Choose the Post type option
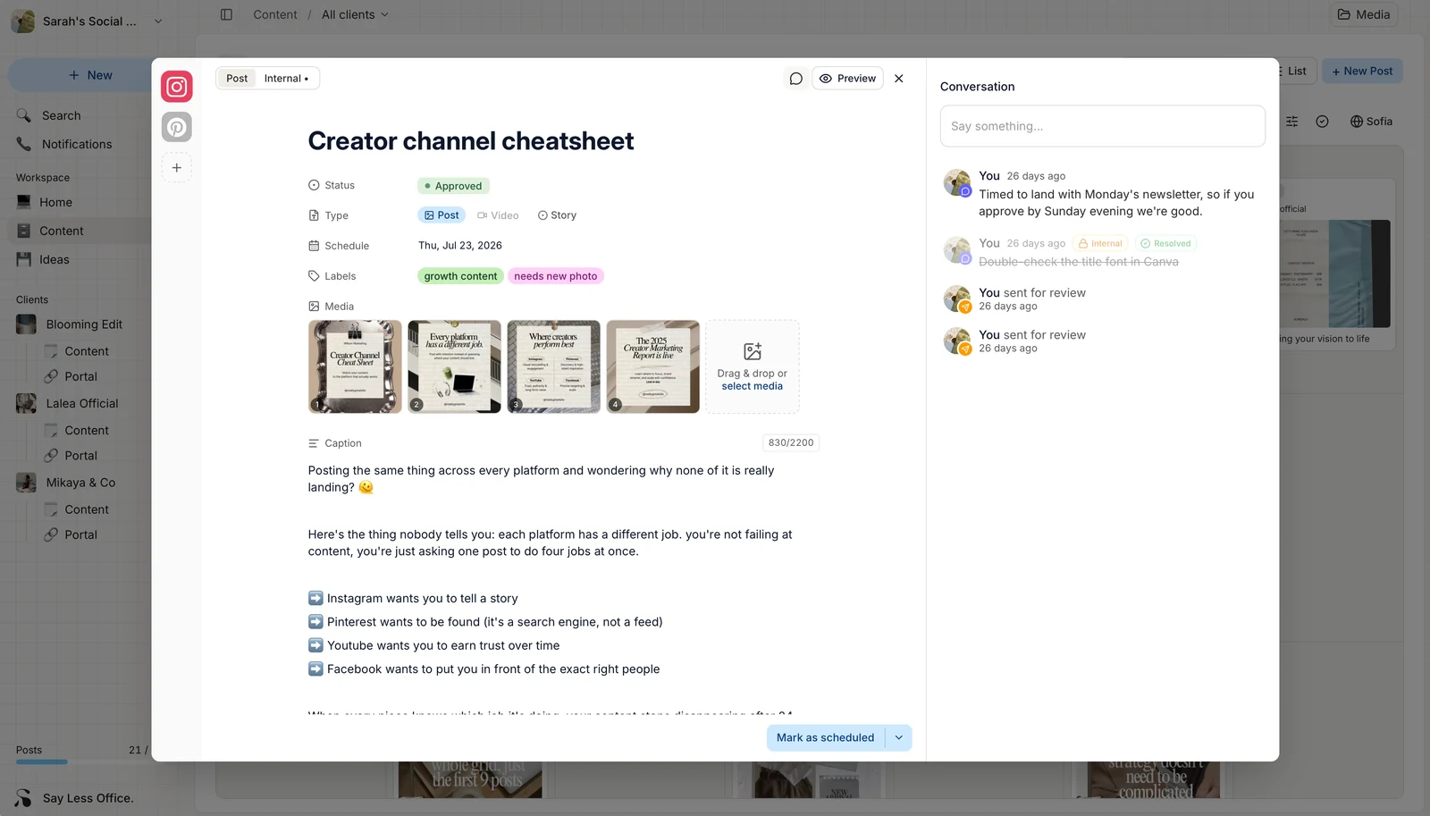This screenshot has height=816, width=1430. (442, 215)
